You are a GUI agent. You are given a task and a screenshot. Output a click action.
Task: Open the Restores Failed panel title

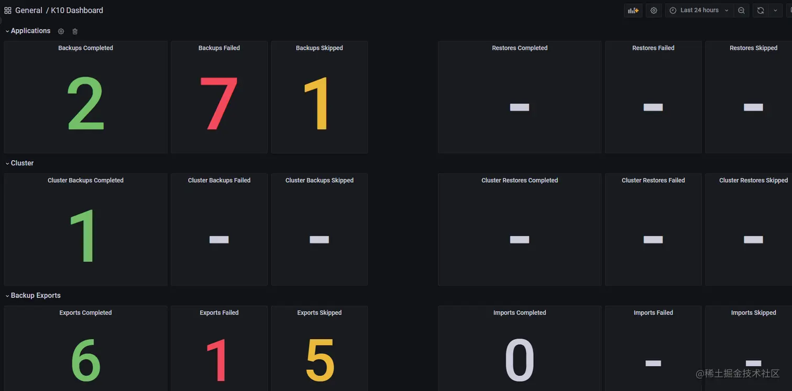tap(653, 48)
